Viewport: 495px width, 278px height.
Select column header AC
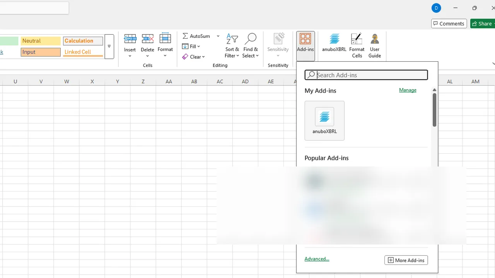(220, 81)
